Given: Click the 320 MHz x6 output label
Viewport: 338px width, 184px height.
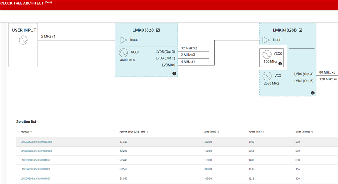Looking at the screenshot, I should 328,79.
